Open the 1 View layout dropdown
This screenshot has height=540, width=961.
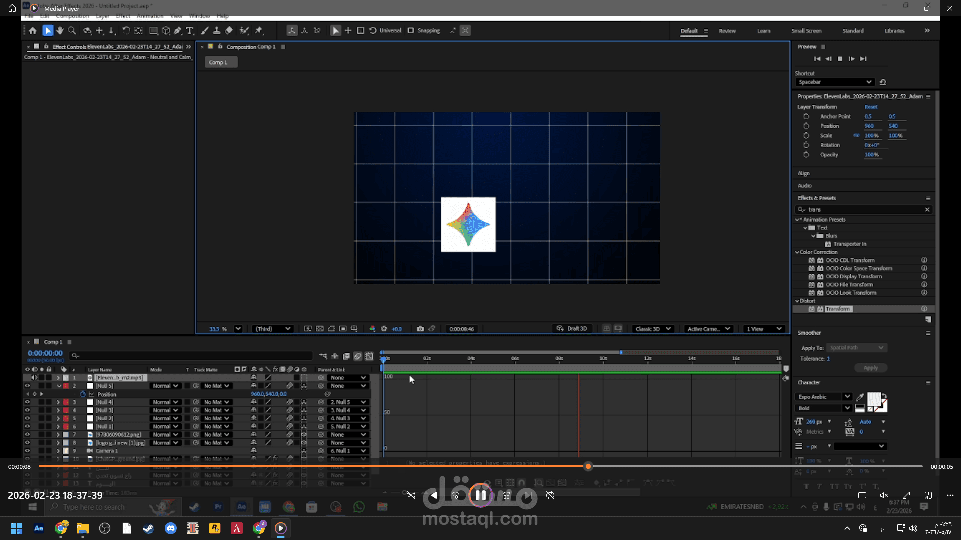pyautogui.click(x=764, y=329)
